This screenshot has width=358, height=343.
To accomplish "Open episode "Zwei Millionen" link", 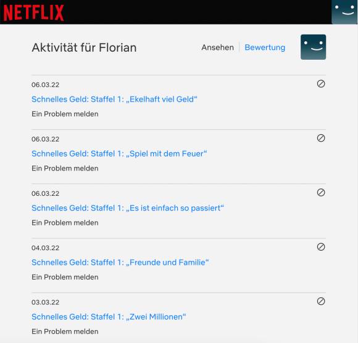I will tap(109, 317).
